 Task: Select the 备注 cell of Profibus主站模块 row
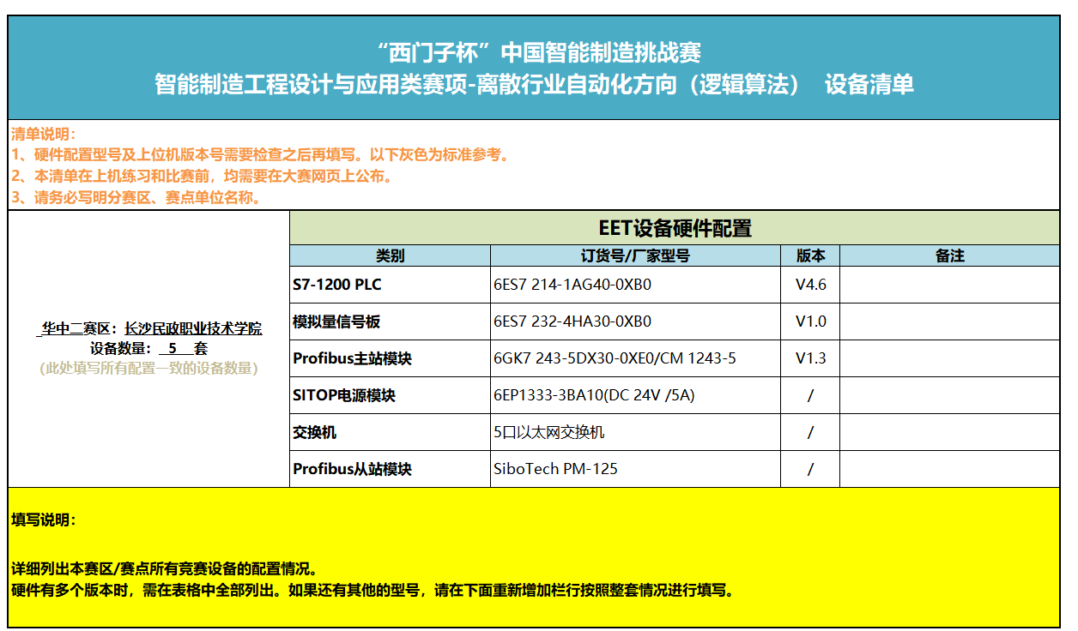pyautogui.click(x=950, y=358)
